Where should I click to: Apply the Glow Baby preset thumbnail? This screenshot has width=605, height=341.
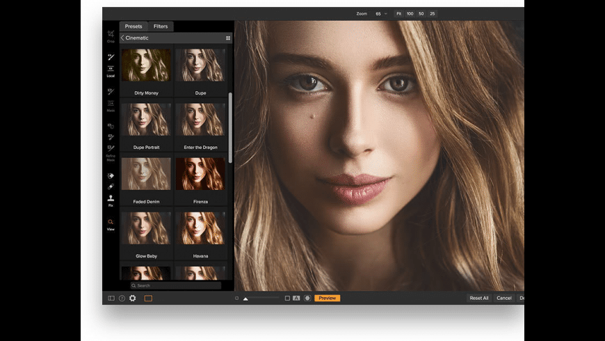[146, 228]
